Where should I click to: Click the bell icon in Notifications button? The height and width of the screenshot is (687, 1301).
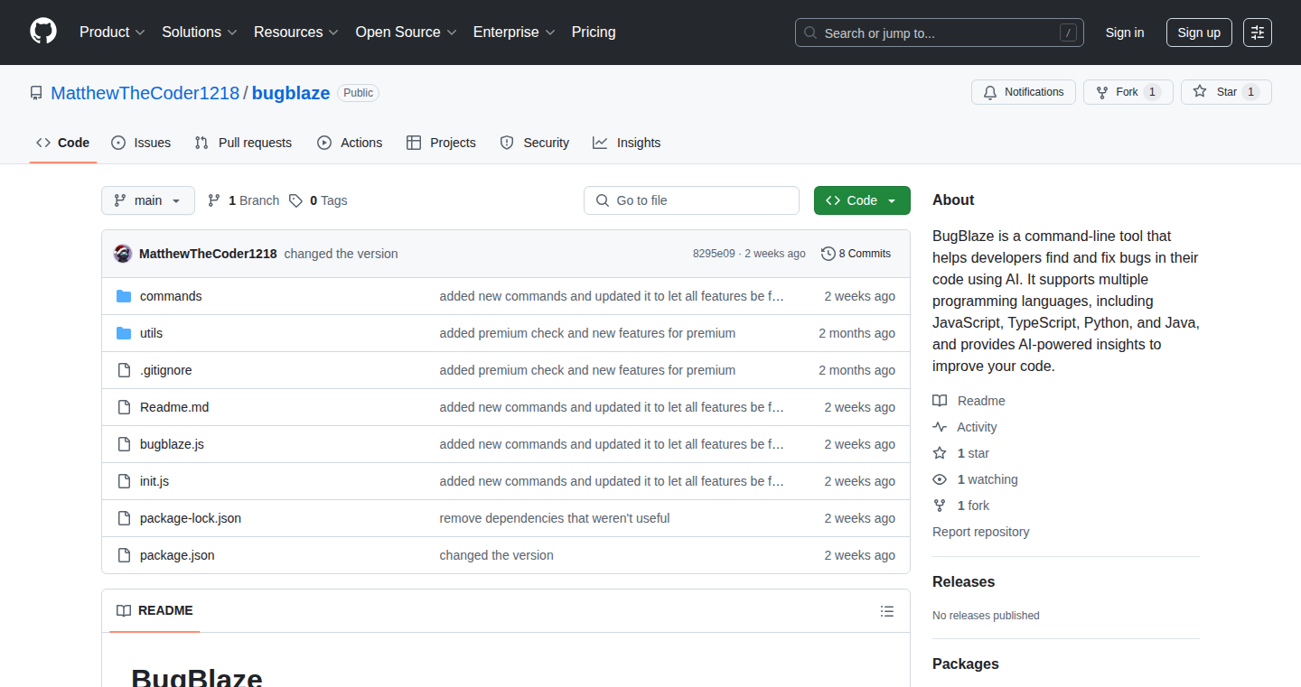[x=990, y=92]
